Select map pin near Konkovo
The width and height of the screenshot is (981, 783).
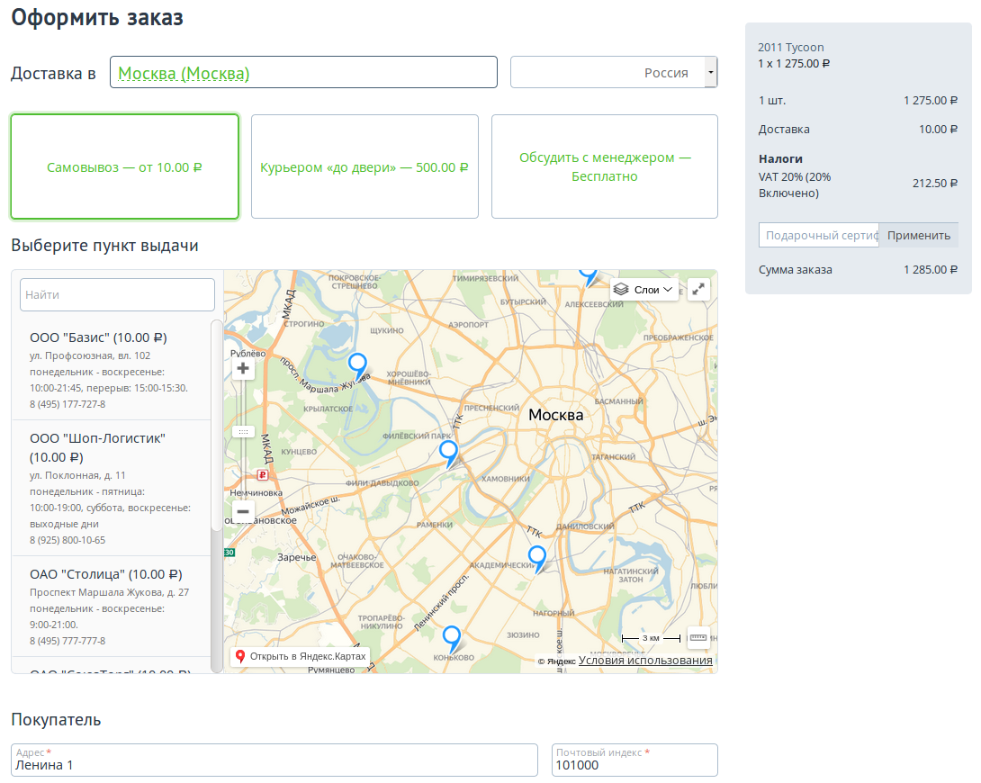(452, 636)
